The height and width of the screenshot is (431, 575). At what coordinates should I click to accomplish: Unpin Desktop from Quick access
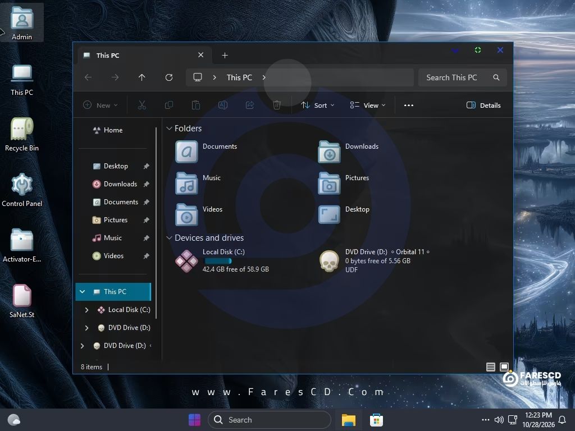(146, 166)
